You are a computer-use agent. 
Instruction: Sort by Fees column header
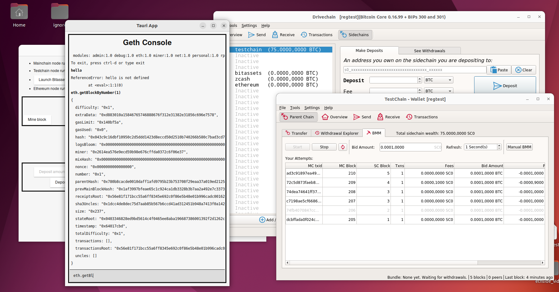point(430,166)
